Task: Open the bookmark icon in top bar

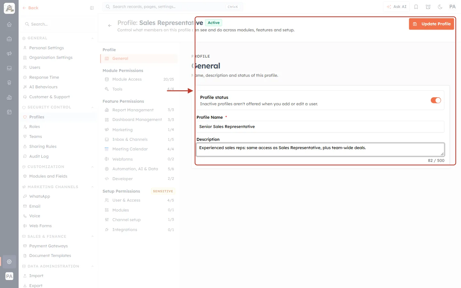Action: coord(416,7)
